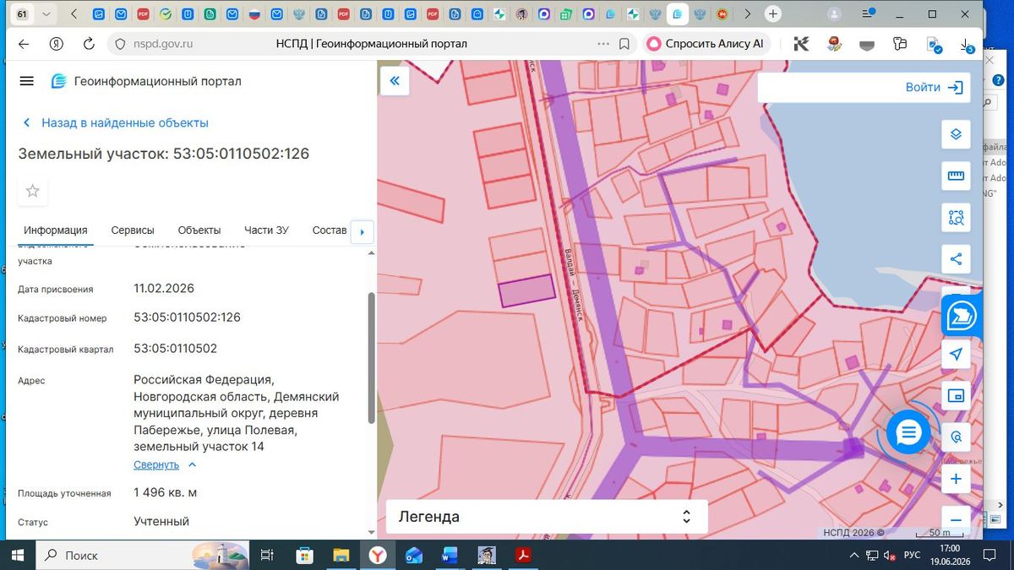Open the chat assistant bubble
The width and height of the screenshot is (1014, 570).
pyautogui.click(x=908, y=433)
